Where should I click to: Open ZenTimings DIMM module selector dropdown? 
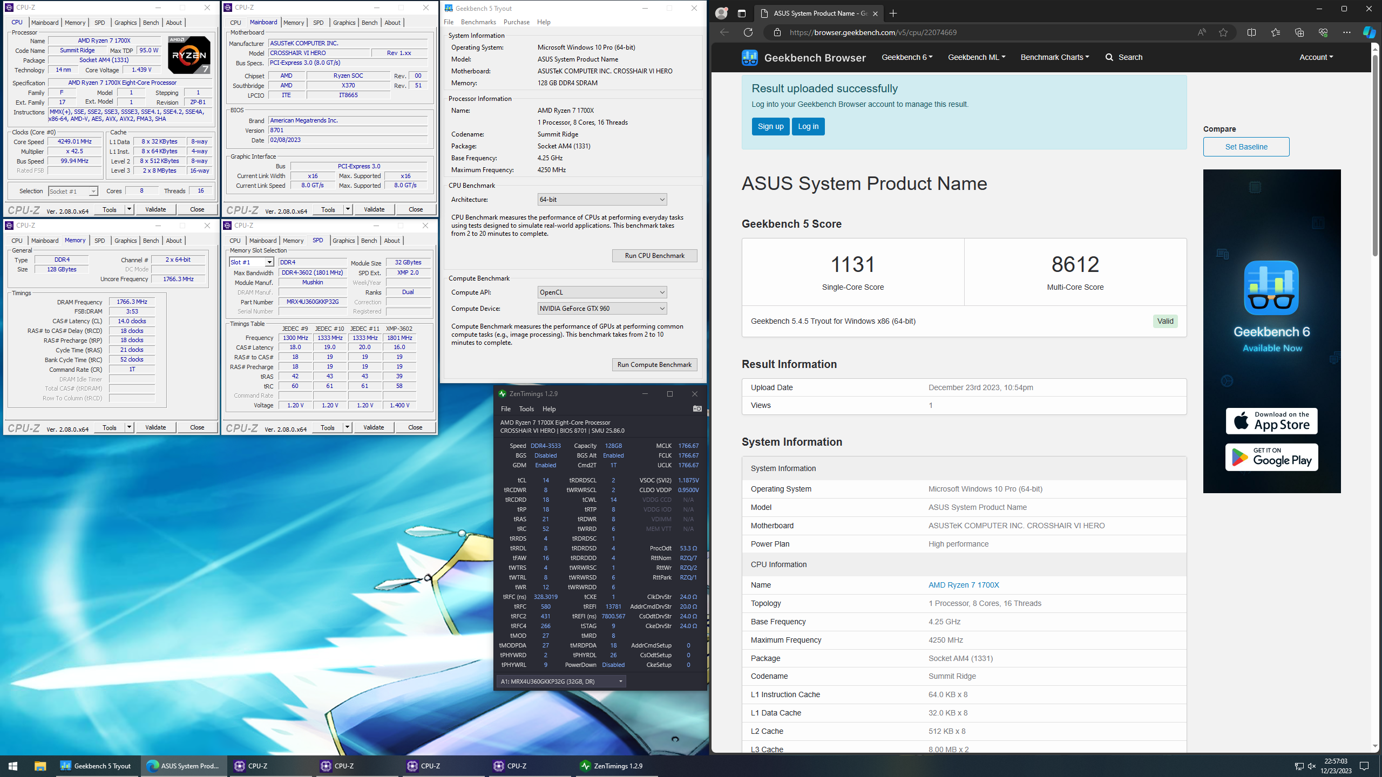[x=561, y=681]
